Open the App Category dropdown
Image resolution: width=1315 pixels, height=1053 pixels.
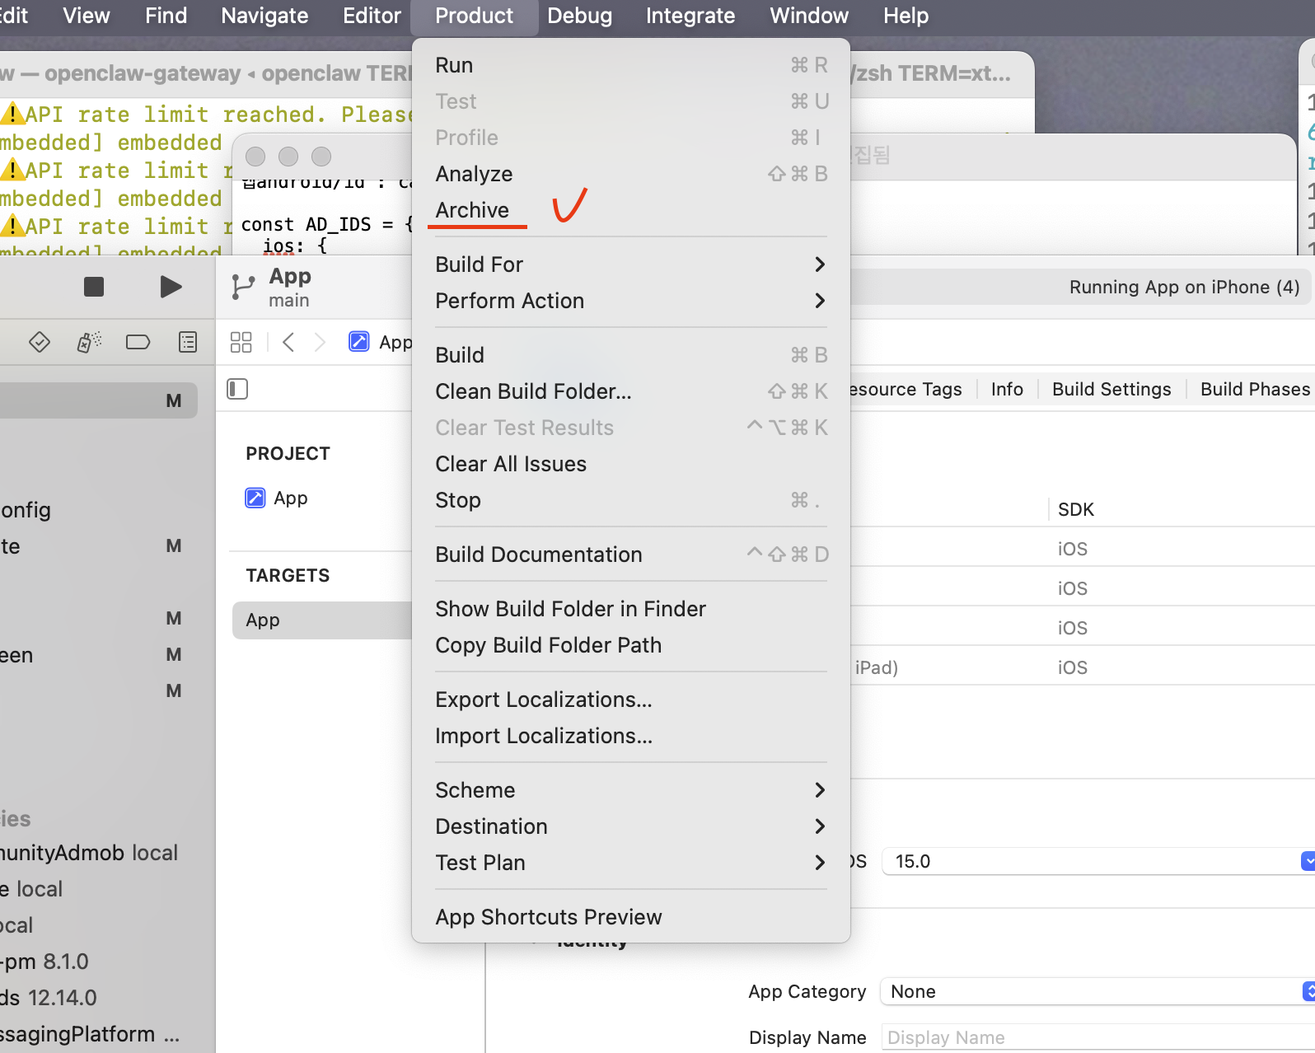click(1097, 991)
